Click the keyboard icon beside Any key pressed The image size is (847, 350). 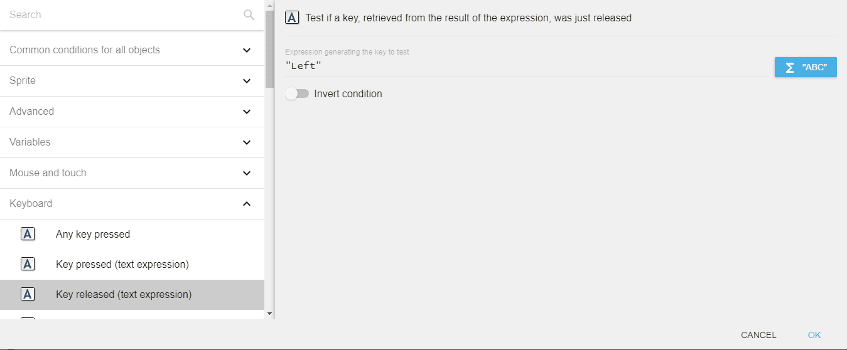coord(28,234)
